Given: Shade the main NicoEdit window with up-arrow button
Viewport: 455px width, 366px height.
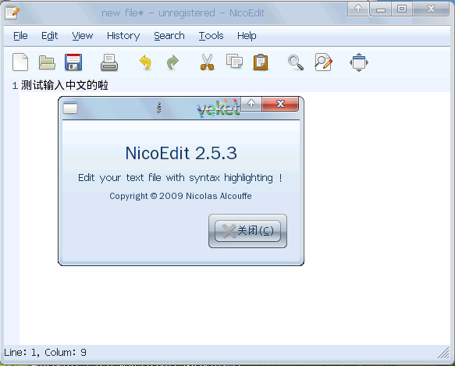Looking at the screenshot, I should point(358,9).
